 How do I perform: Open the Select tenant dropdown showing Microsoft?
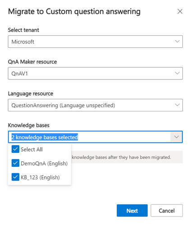click(95, 42)
